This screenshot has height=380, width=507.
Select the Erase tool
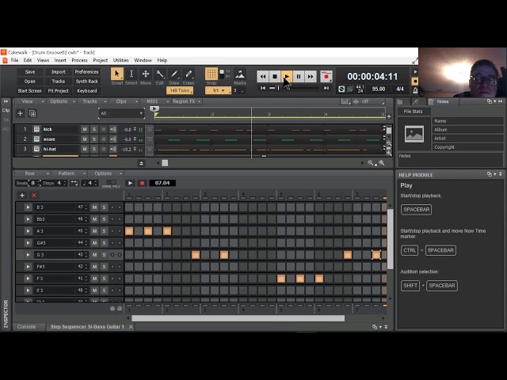(x=189, y=74)
